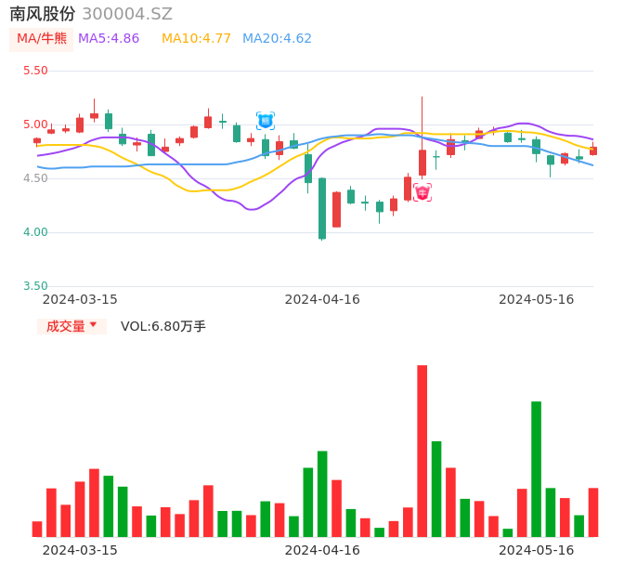Click the tallest red volume bar
This screenshot has width=637, height=563.
[x=422, y=451]
